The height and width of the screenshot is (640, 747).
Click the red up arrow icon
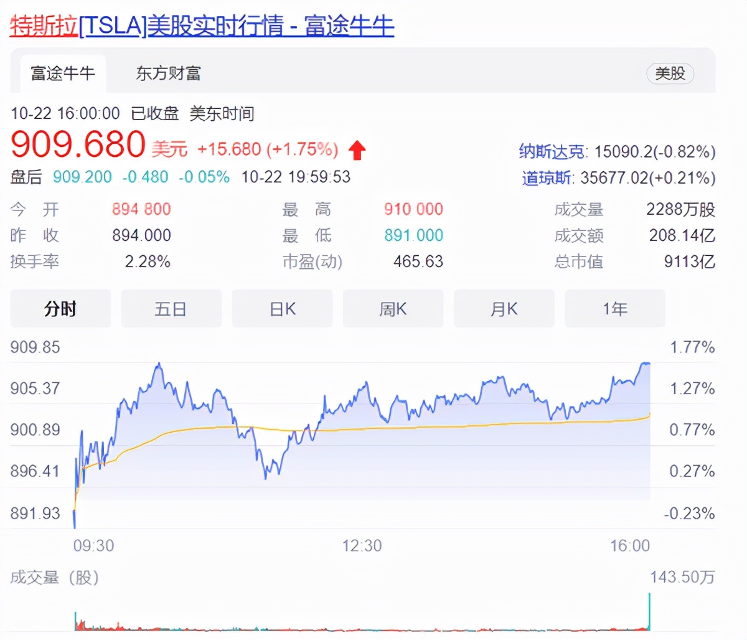[x=357, y=150]
